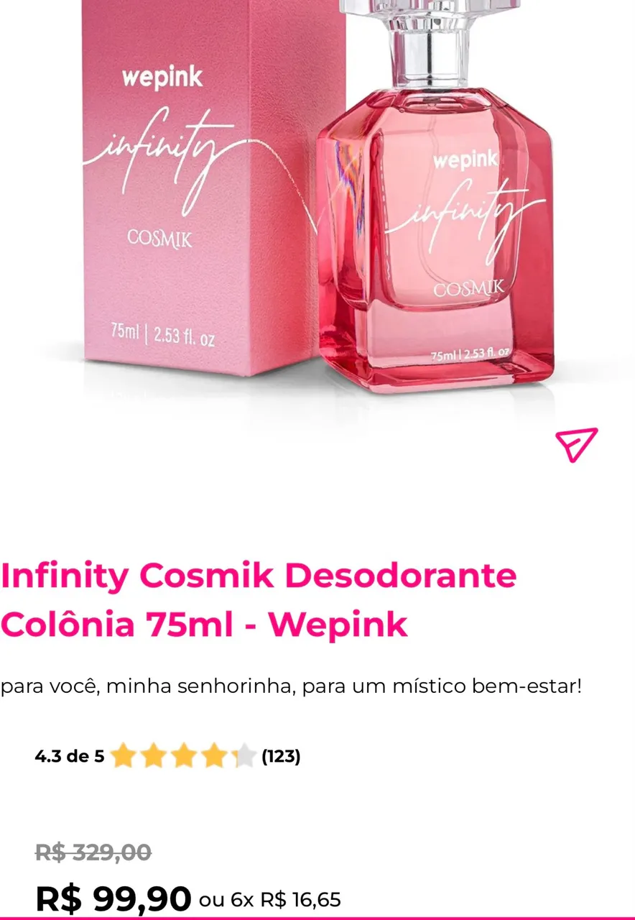Click the "4.3 de 5" rating text
This screenshot has height=920, width=635.
click(70, 756)
